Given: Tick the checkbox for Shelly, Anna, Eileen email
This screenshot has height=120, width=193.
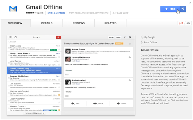Looking at the screenshot, I should (9, 55).
